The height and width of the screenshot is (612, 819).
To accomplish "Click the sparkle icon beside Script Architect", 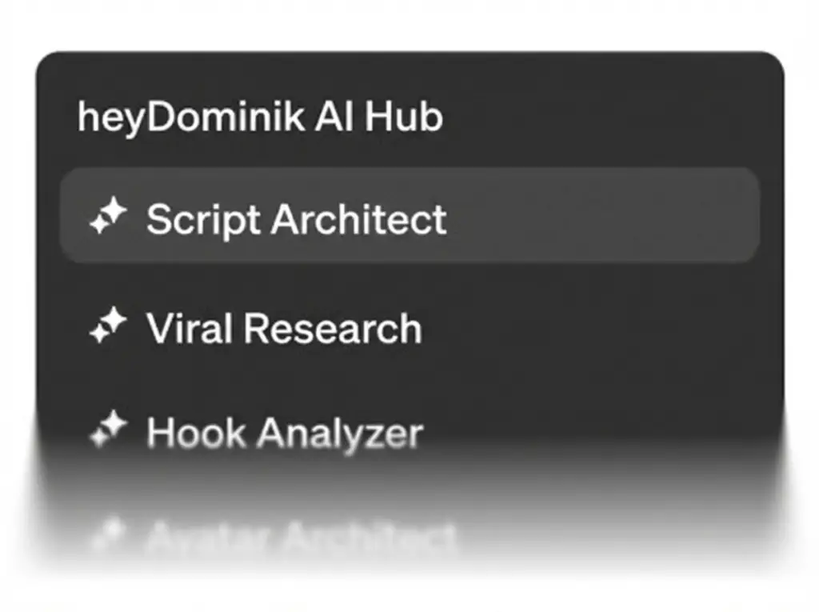I will point(108,218).
